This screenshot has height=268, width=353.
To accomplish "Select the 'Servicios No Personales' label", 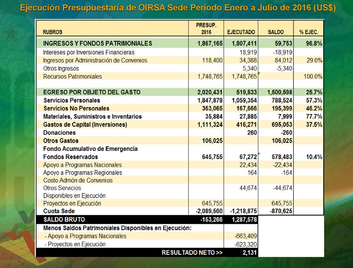I will pyautogui.click(x=76, y=108).
